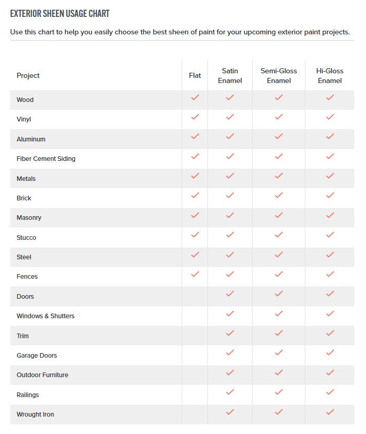Click the Windows & Shutters row label
The height and width of the screenshot is (434, 366).
click(x=46, y=316)
